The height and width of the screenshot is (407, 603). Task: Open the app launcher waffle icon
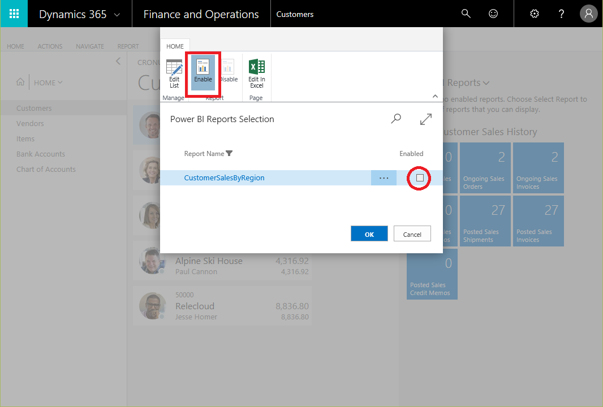tap(14, 14)
